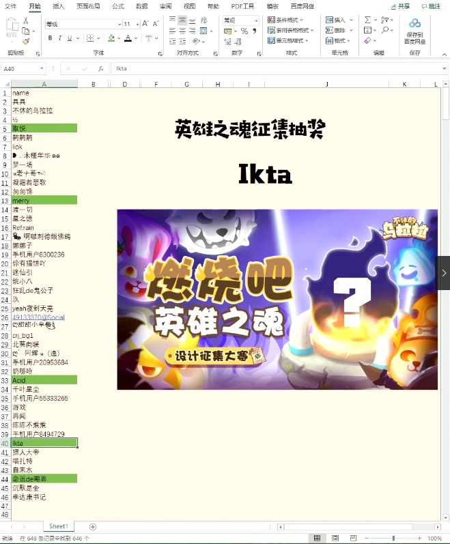Screen dimensions: 450x544
Task: Open the 公式 ribbon tab
Action: [x=117, y=6]
